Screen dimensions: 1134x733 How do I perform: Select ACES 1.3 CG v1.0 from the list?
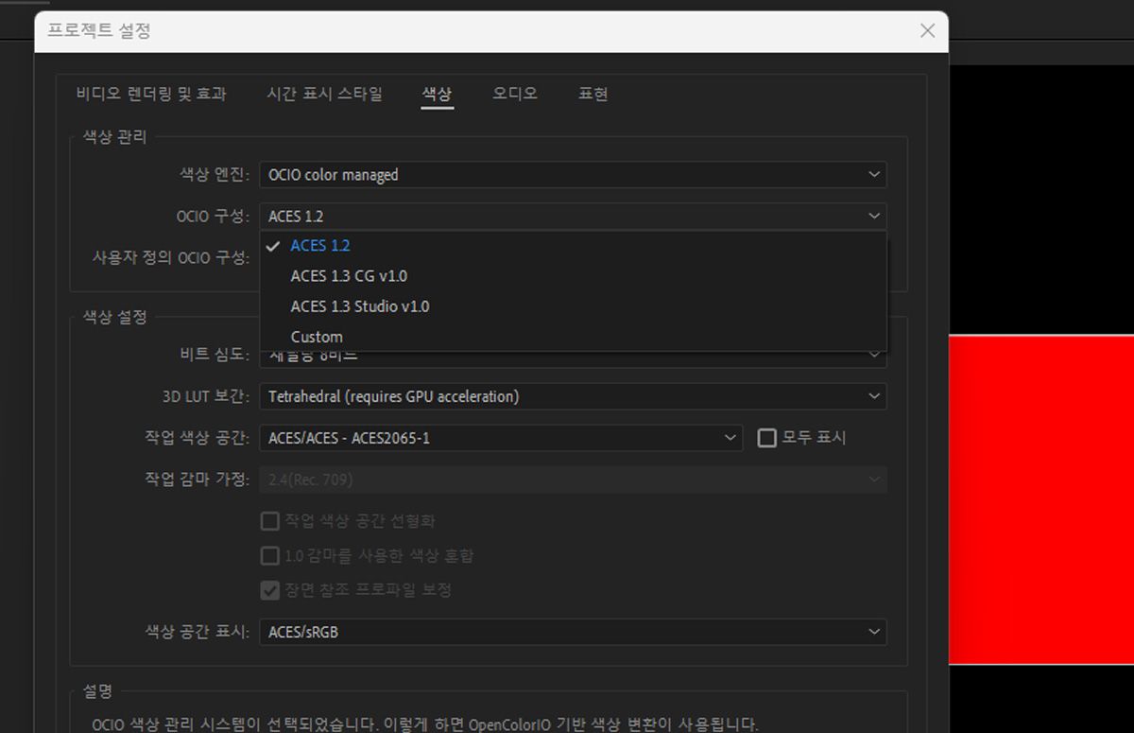[x=350, y=275]
